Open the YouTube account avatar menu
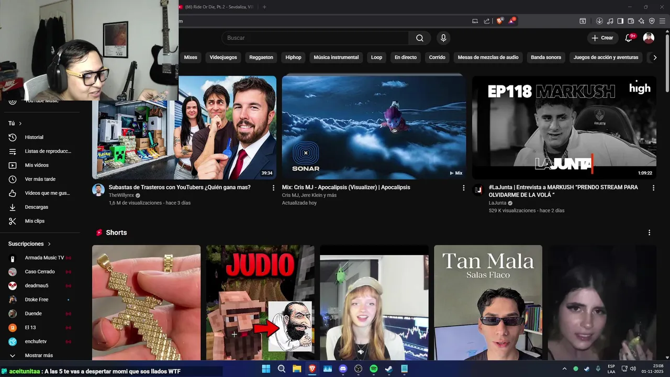 pyautogui.click(x=649, y=38)
